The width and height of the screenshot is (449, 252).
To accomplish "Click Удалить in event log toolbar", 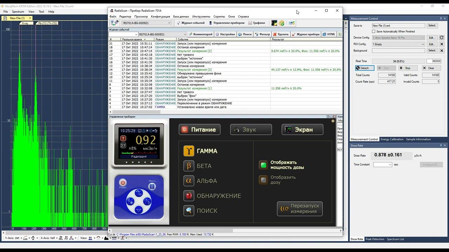I will tap(281, 34).
